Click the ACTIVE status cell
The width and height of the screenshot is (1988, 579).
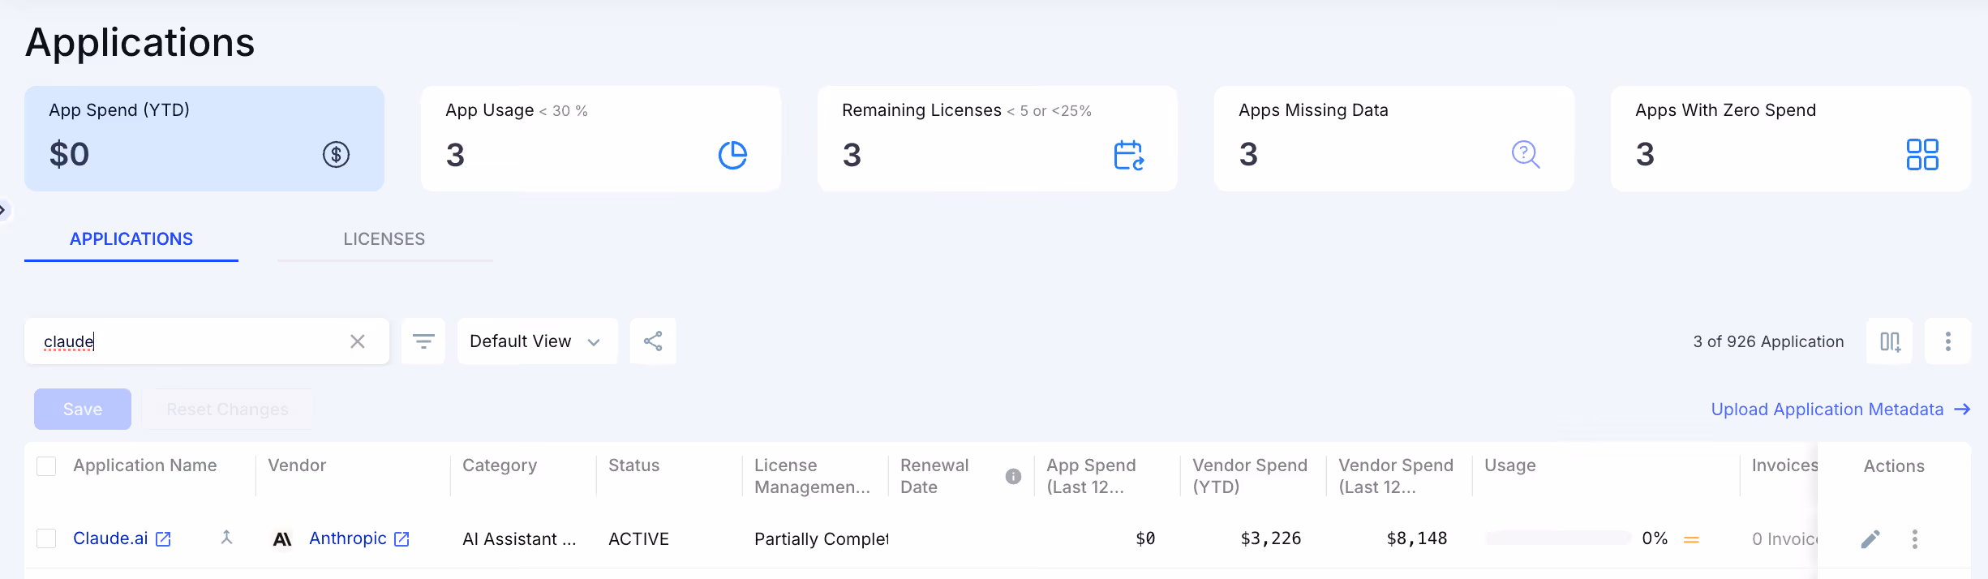[x=639, y=539]
